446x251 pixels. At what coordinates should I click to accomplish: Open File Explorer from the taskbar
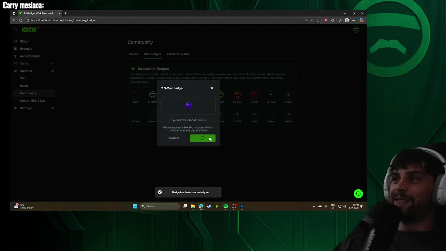(193, 206)
